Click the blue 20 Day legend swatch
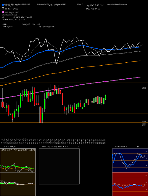This screenshot has height=196, width=148. tap(3, 5)
